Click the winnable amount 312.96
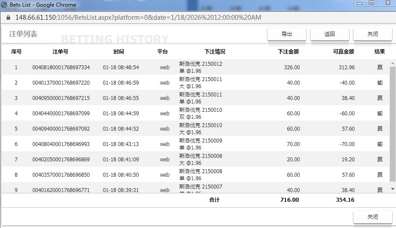 coord(347,68)
